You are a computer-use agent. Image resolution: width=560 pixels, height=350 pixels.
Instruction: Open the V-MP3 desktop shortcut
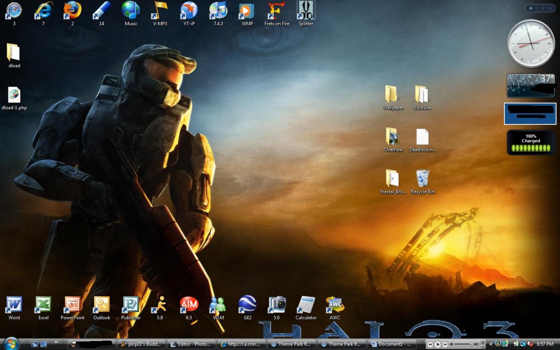160,11
